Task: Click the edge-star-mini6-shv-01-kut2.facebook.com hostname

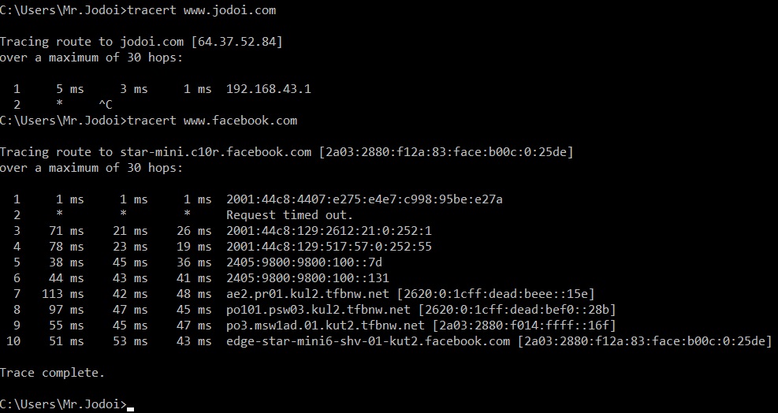Action: point(368,341)
